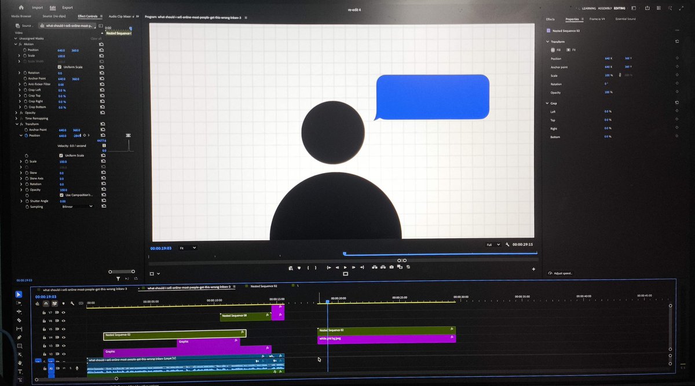This screenshot has width=695, height=386.
Task: Open the Program Monitor button editor plus
Action: 533,269
